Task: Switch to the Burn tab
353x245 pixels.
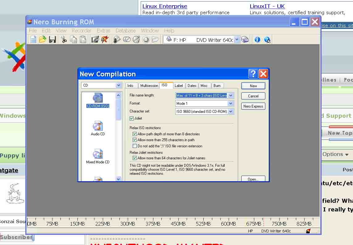Action: coord(217,86)
